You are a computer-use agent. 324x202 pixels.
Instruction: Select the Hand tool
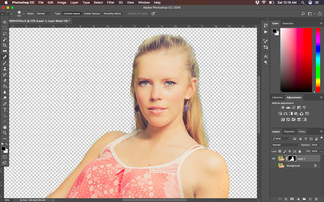[4, 127]
